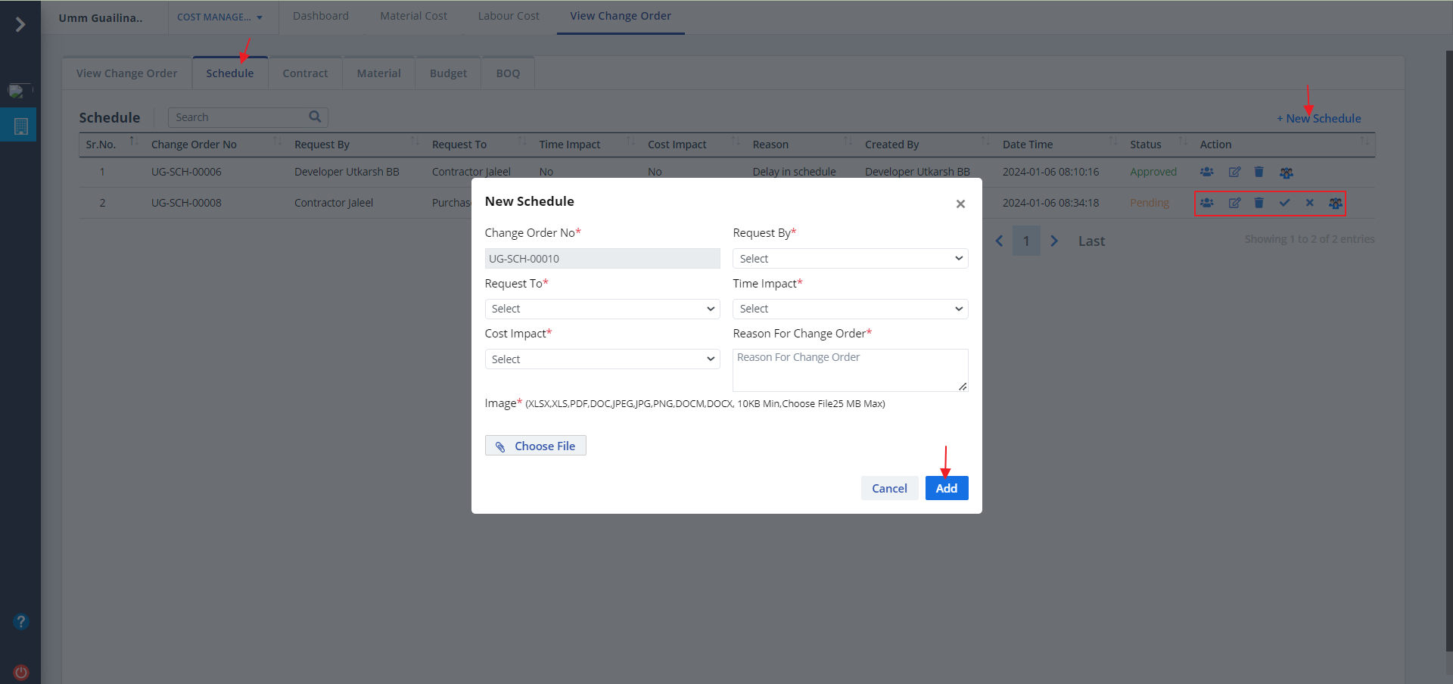
Task: Go to the next page arrow
Action: [1054, 241]
